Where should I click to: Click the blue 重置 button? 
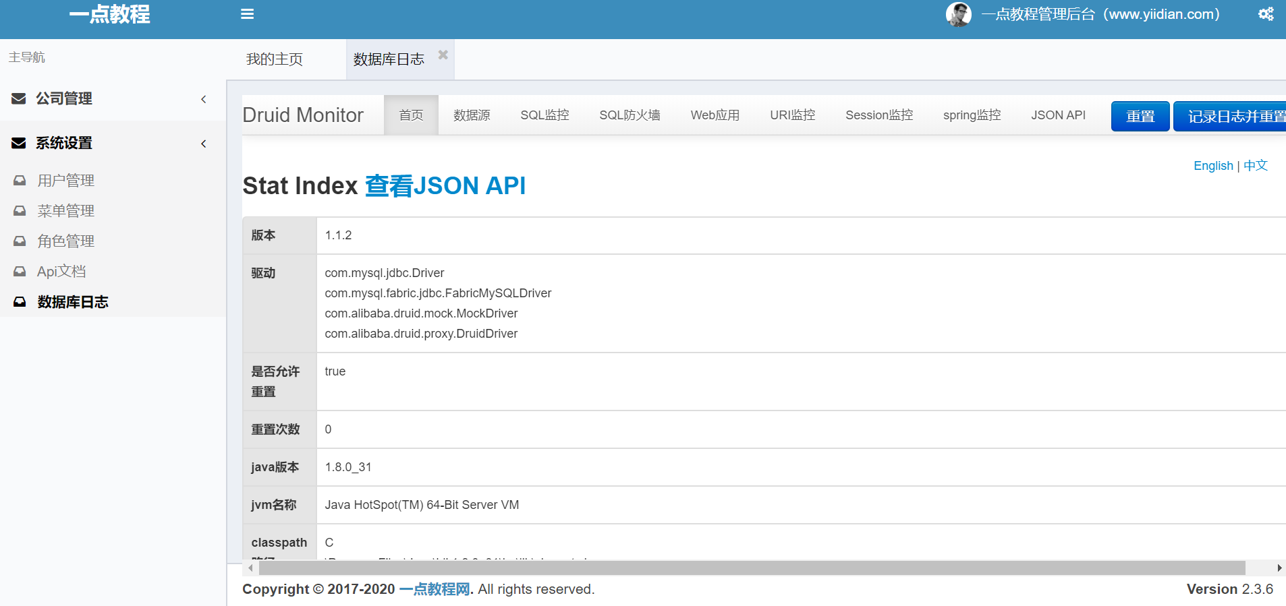[1140, 116]
